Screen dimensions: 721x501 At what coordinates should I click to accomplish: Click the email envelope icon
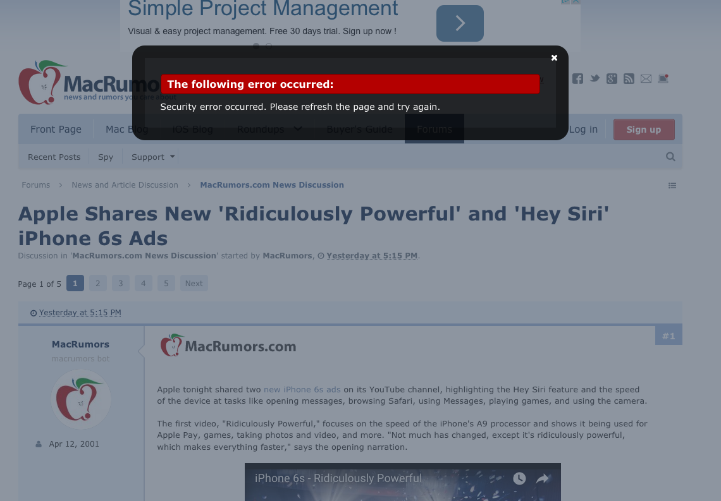646,78
